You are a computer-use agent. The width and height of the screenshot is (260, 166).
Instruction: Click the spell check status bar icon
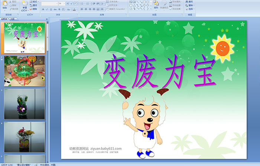click(x=36, y=165)
